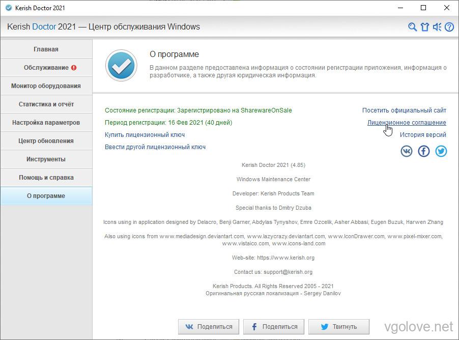This screenshot has width=459, height=340.
Task: Select Статистика и отчёт in sidebar
Action: (46, 104)
